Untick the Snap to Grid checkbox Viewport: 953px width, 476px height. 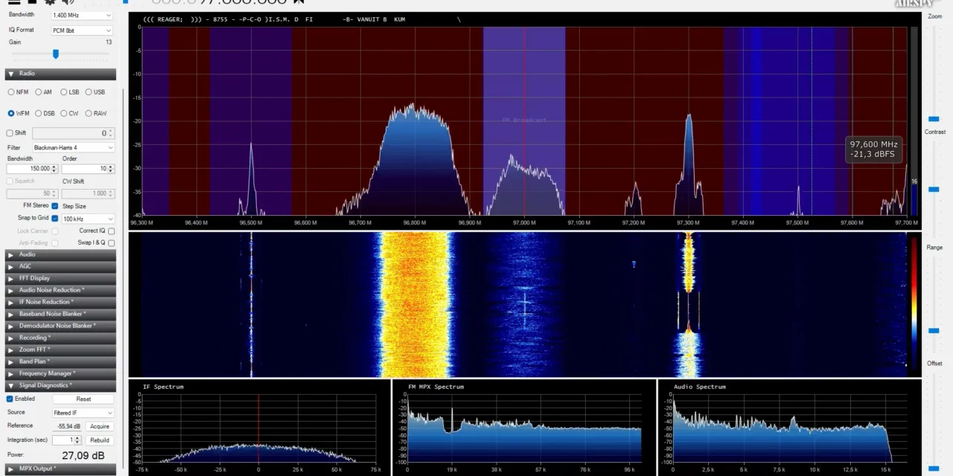click(54, 219)
